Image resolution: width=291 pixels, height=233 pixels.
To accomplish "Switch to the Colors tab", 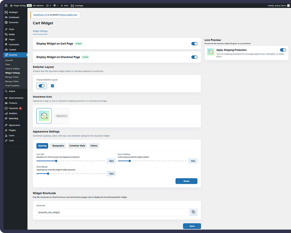I will coord(94,146).
